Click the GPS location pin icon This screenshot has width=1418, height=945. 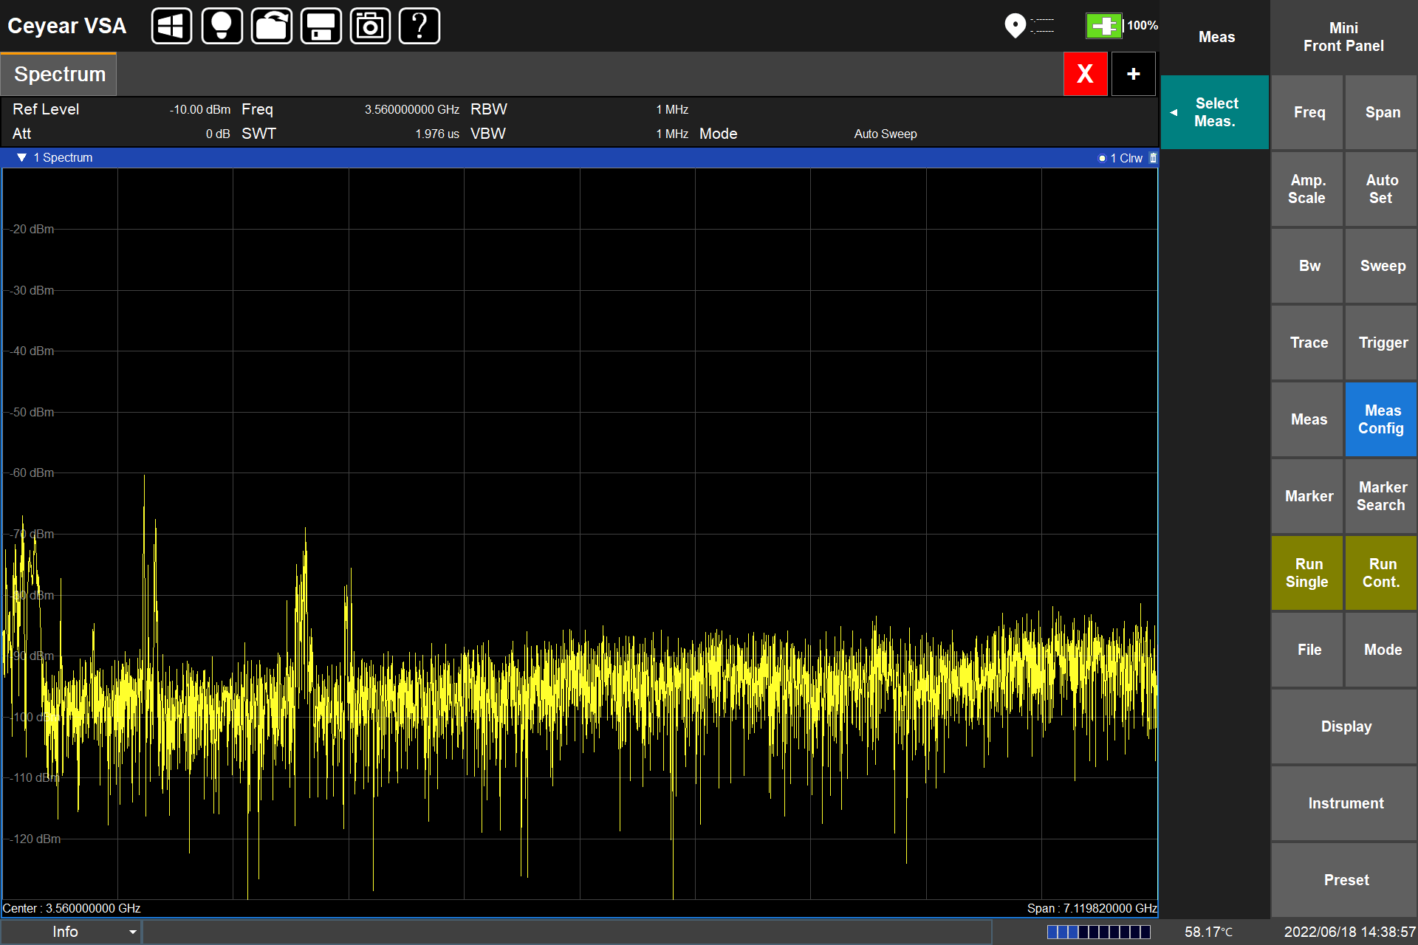[1015, 26]
